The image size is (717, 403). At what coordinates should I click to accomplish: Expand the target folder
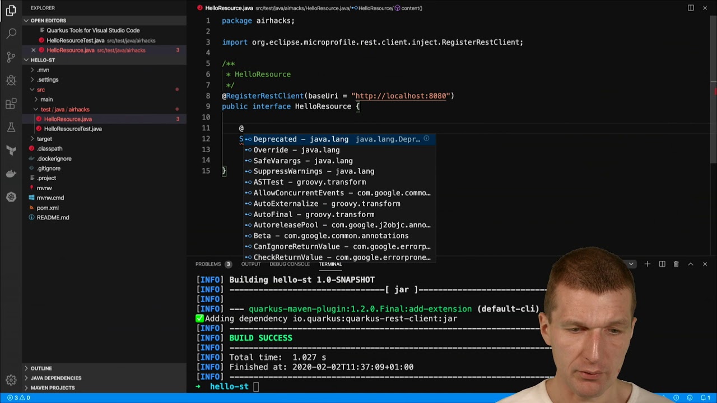[44, 139]
